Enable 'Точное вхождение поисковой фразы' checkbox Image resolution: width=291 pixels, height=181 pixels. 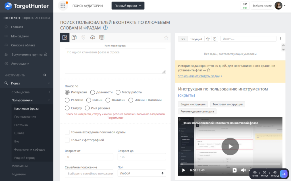(x=67, y=132)
